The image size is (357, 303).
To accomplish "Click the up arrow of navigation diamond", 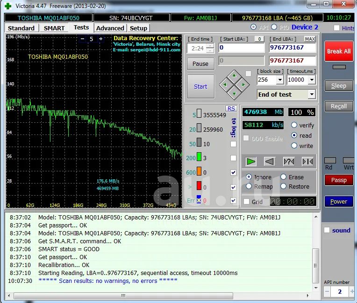I will (x=234, y=76).
